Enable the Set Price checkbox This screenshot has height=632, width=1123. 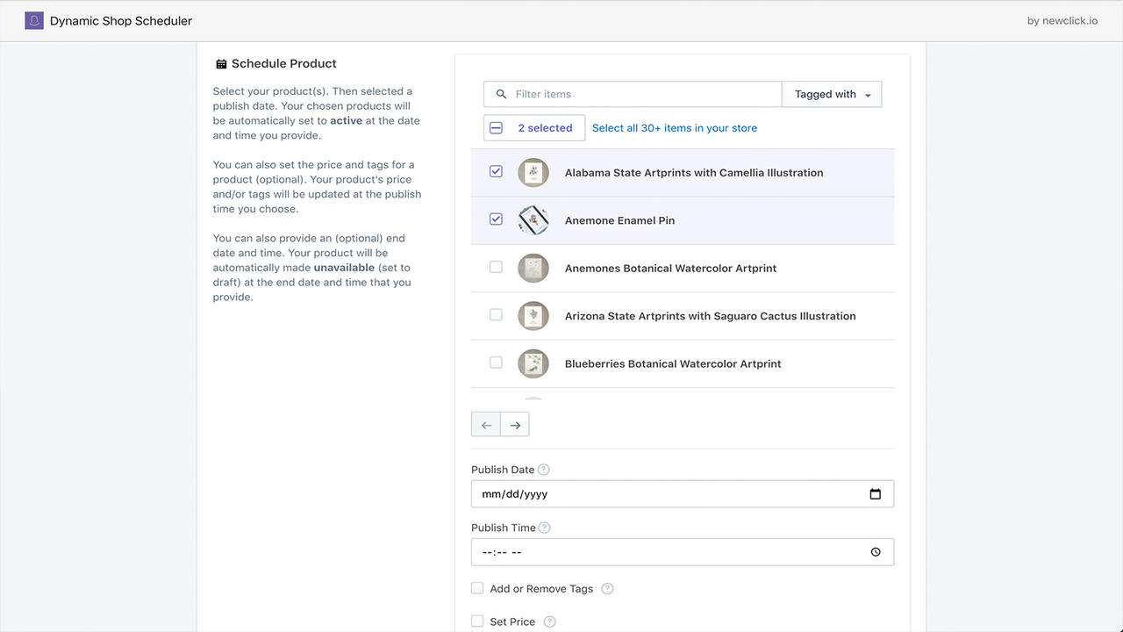(477, 621)
